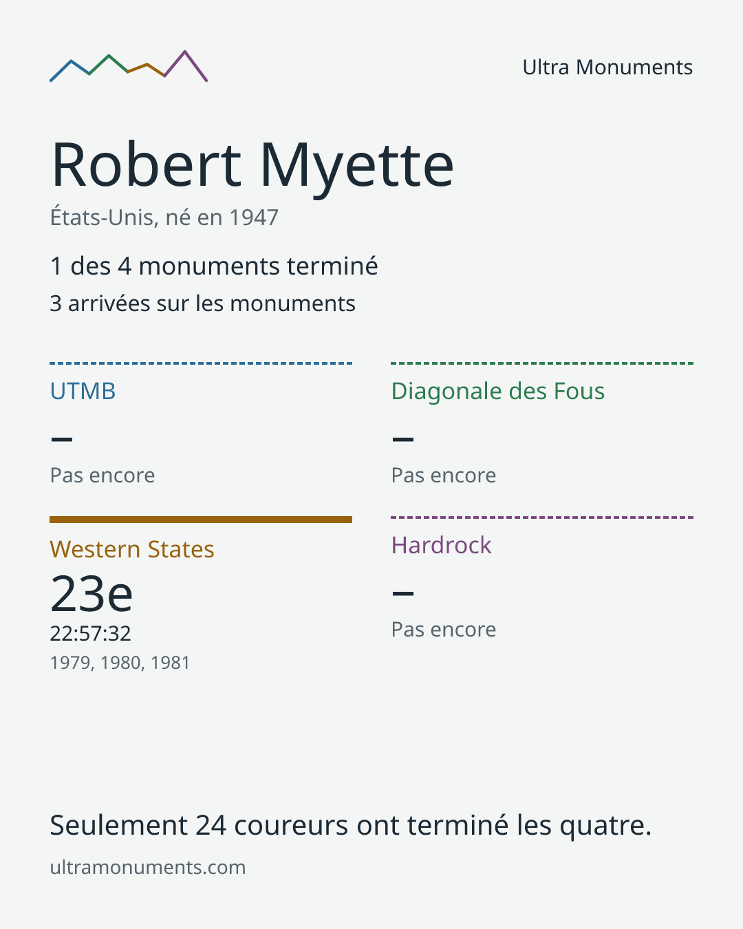
Task: Click 'Pas encore' under UTMB
Action: click(103, 476)
